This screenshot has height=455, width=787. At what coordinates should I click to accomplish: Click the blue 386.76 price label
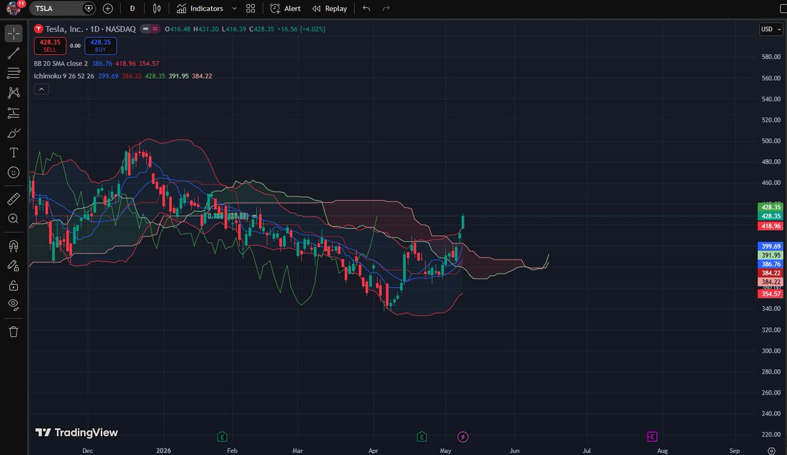click(769, 264)
